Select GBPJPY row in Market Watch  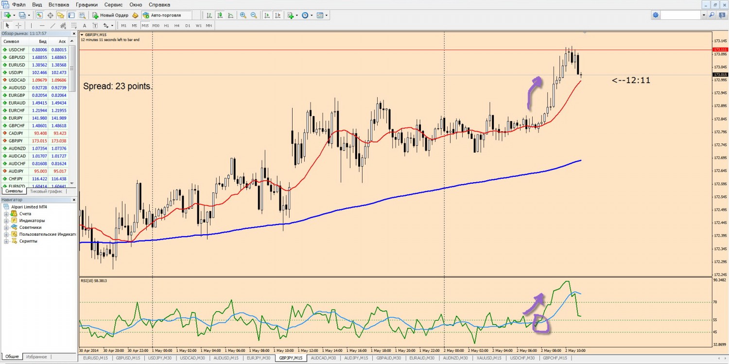(35, 141)
